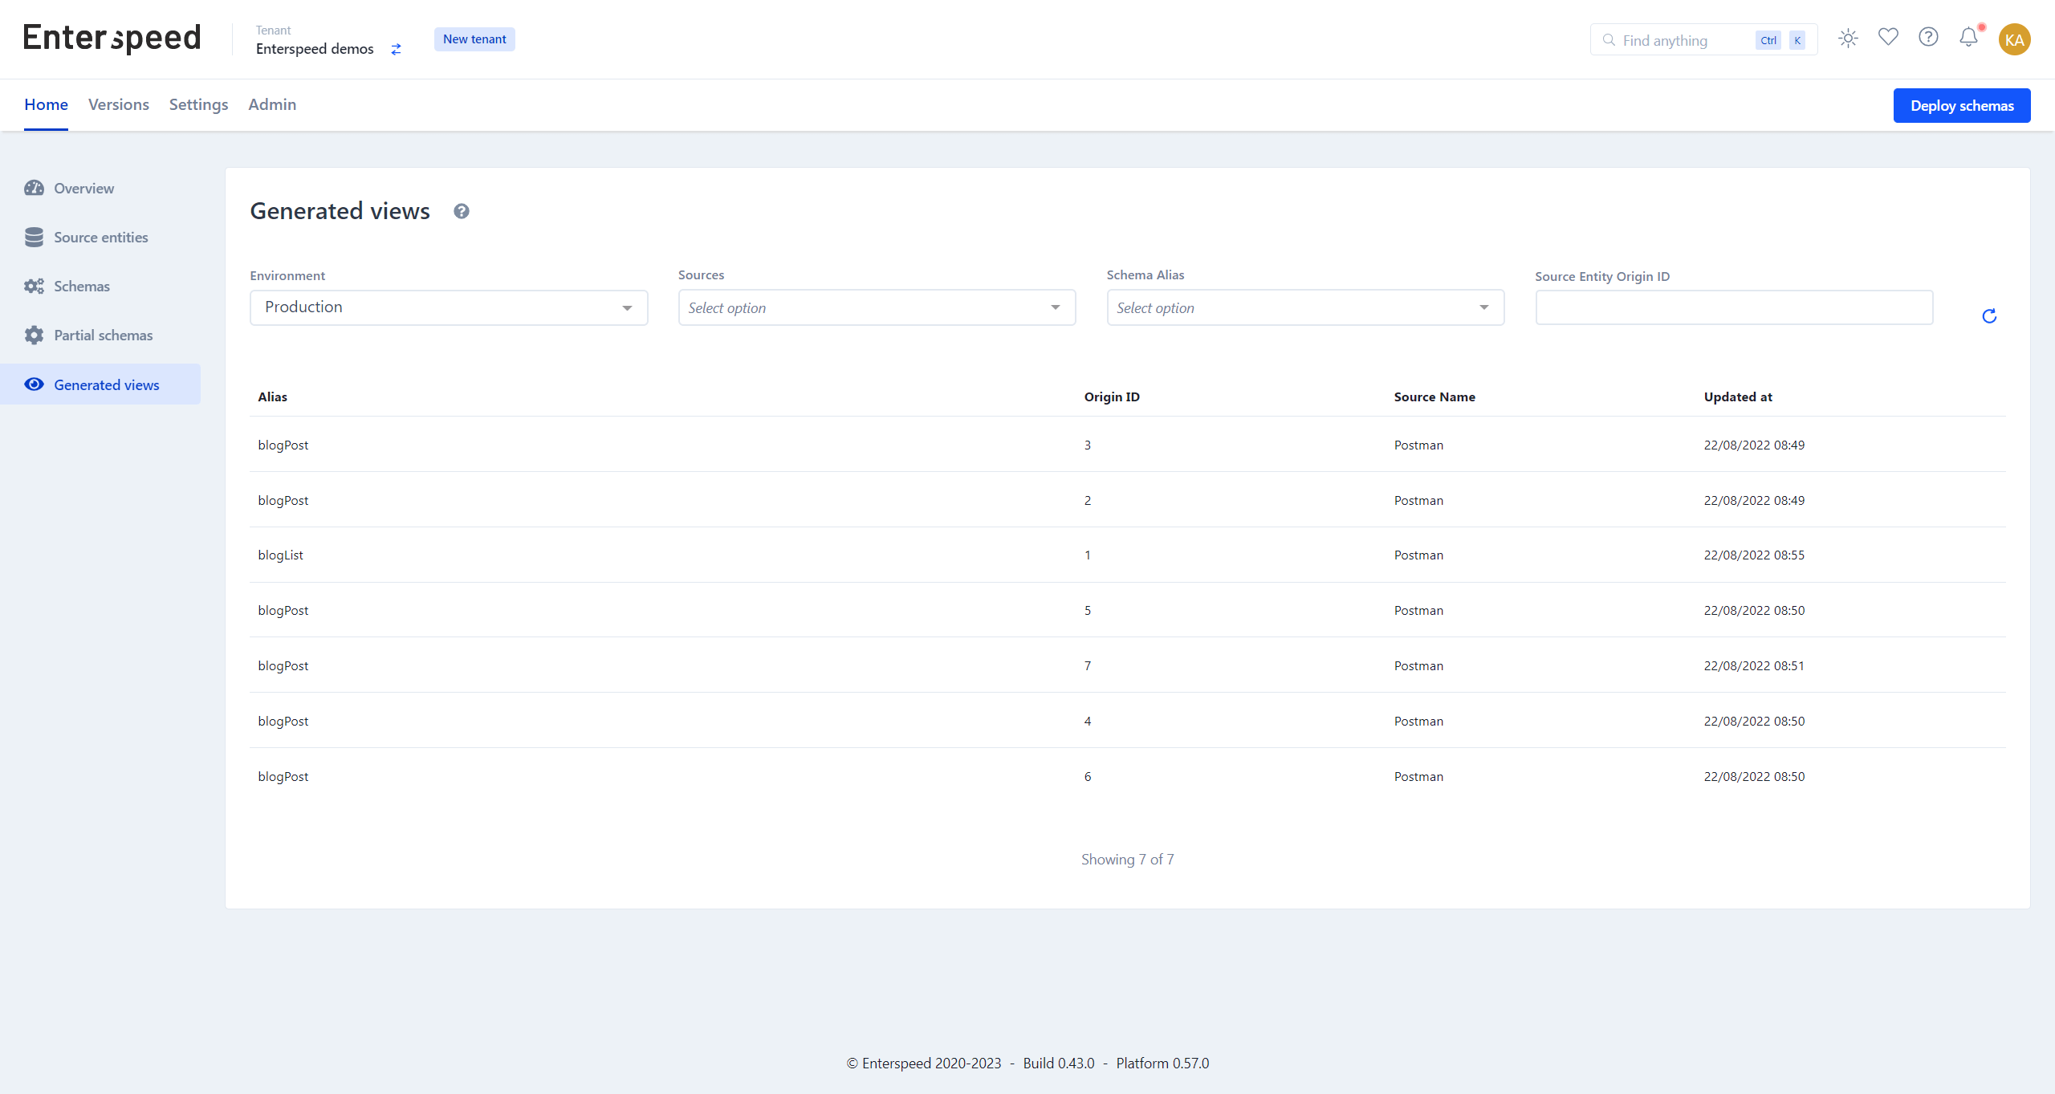
Task: Focus the Find anything search box
Action: tap(1703, 40)
